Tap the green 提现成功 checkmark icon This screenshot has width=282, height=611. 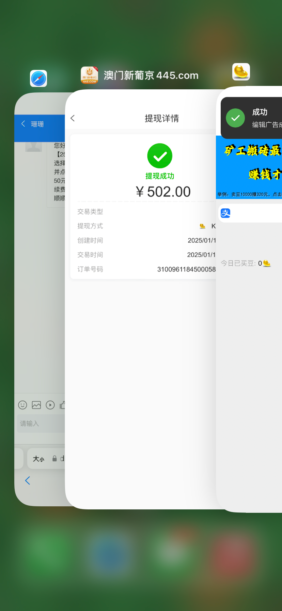pyautogui.click(x=160, y=156)
